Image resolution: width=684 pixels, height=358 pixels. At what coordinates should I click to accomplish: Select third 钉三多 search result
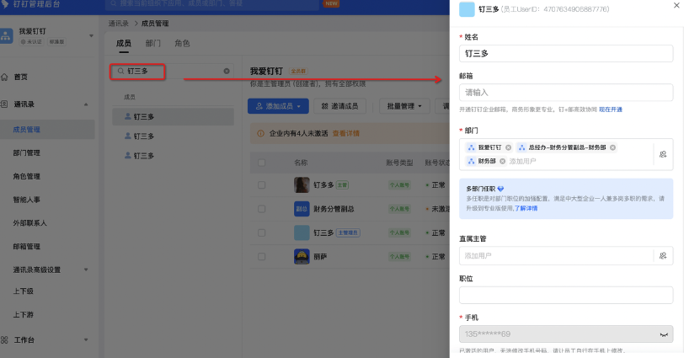pyautogui.click(x=173, y=156)
